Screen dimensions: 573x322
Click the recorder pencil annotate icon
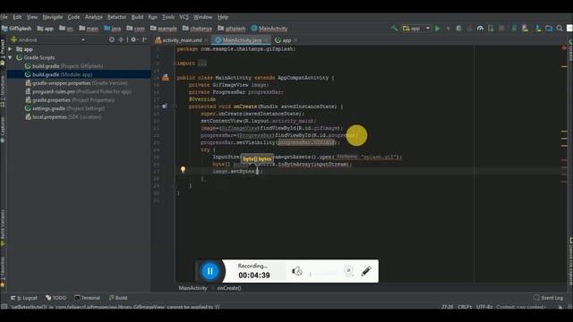(366, 271)
